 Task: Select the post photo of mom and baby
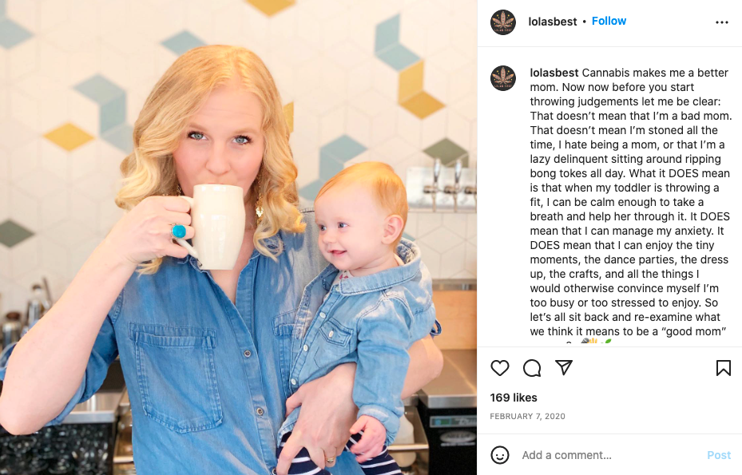click(239, 238)
